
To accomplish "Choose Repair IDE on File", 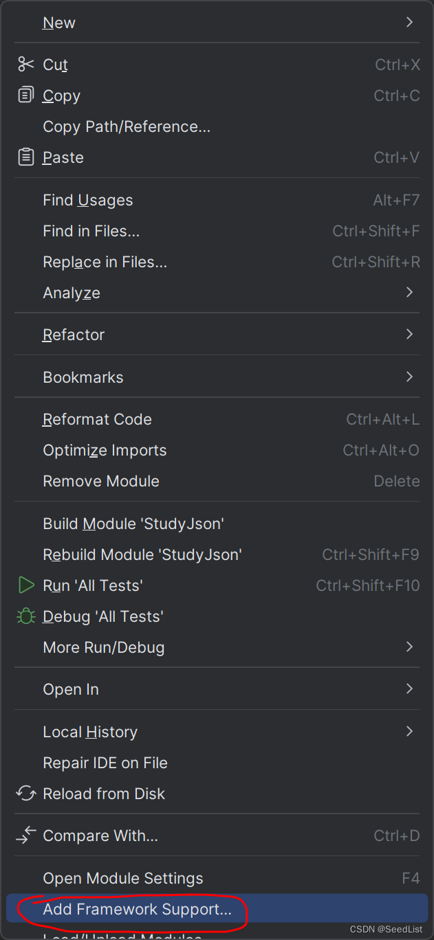I will click(105, 763).
